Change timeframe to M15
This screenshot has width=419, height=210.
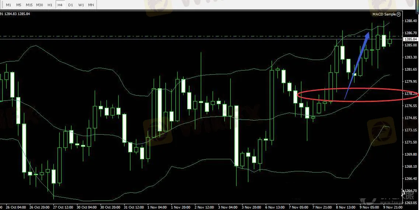29,5
